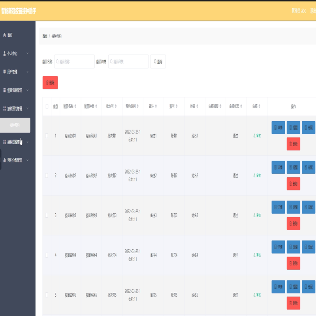Click 分配 button for row 疫苗名称5

[x=308, y=287]
